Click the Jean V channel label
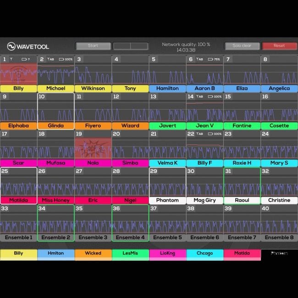The width and height of the screenshot is (298, 298). tap(205, 126)
